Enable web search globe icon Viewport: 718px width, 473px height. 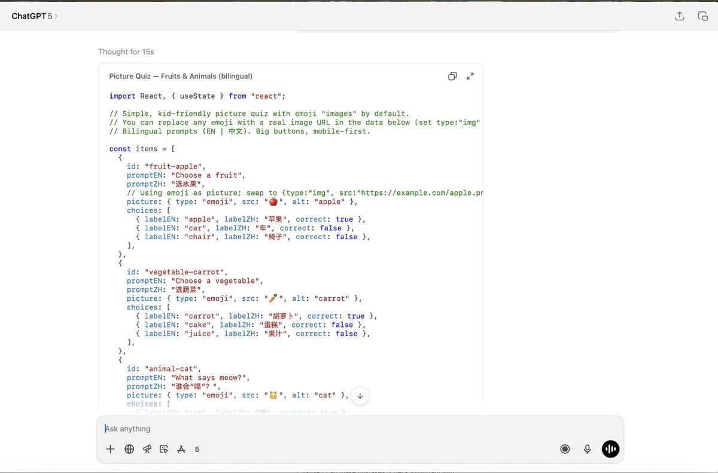coord(129,449)
